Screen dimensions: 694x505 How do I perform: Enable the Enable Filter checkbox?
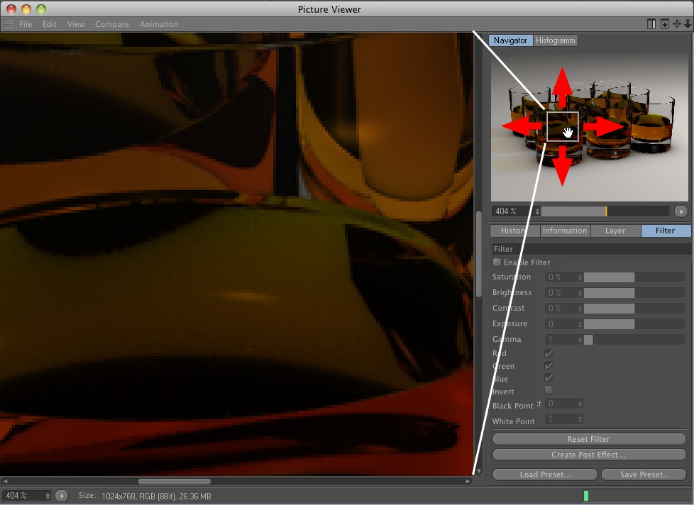click(497, 262)
